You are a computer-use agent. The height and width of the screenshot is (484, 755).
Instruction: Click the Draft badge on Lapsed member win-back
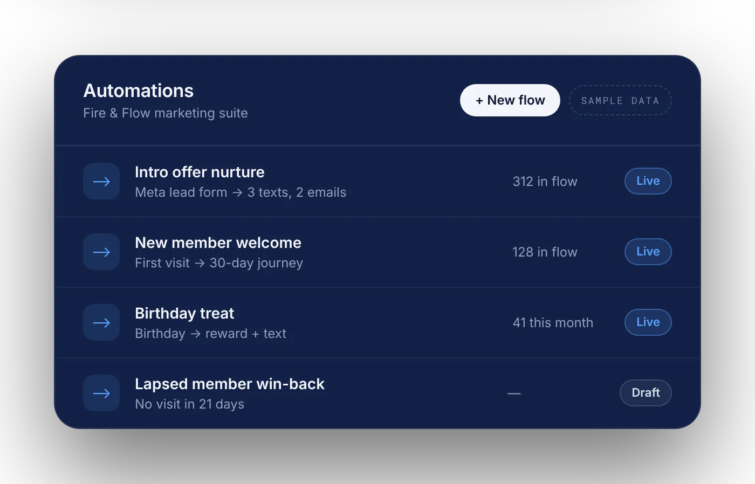[x=646, y=393]
